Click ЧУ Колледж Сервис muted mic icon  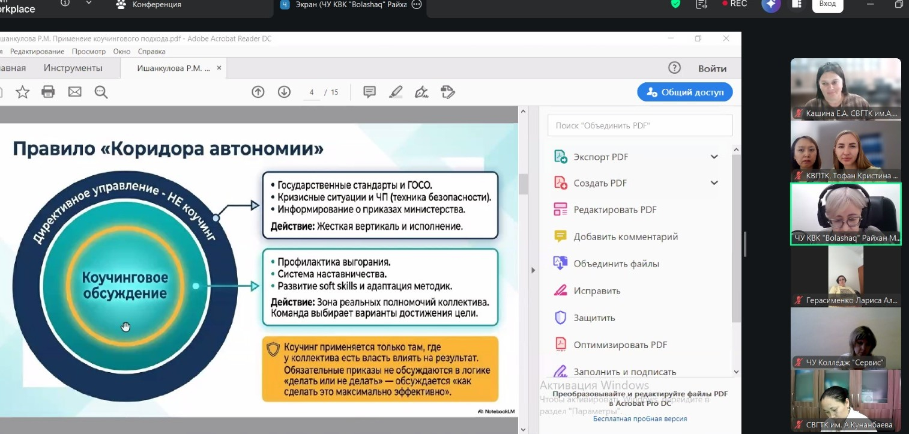pos(799,362)
